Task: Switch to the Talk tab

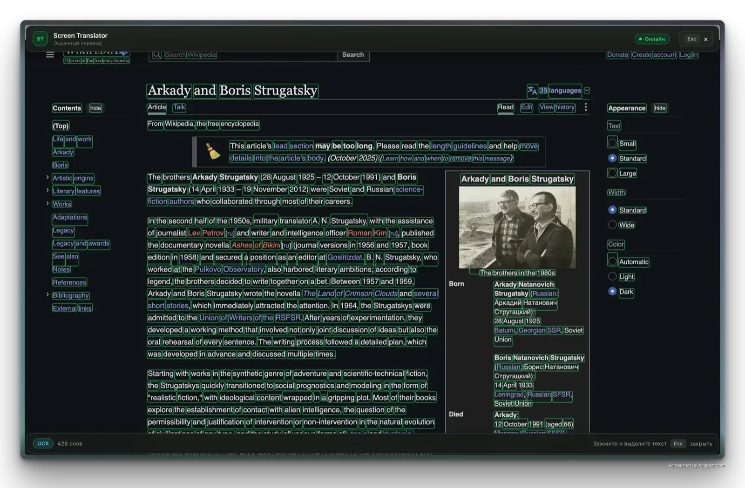Action: 179,107
